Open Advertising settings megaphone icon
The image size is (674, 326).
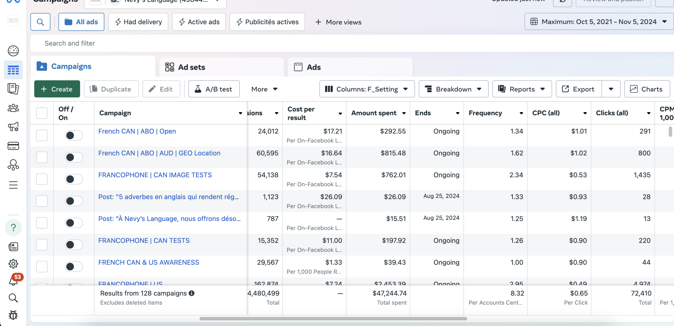tap(13, 127)
